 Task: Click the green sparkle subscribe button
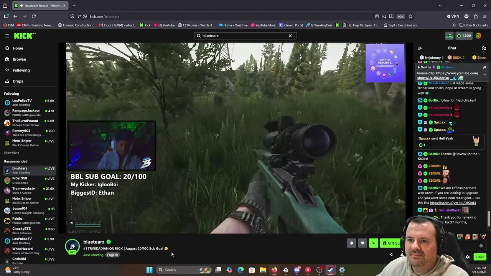[x=374, y=243]
